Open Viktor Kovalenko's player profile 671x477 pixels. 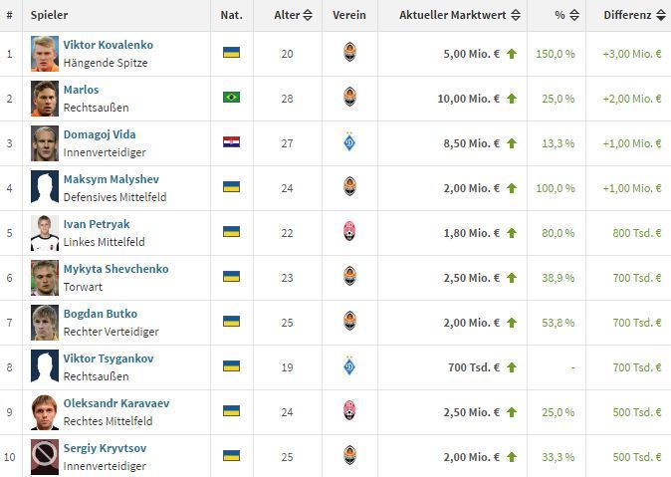[x=108, y=45]
